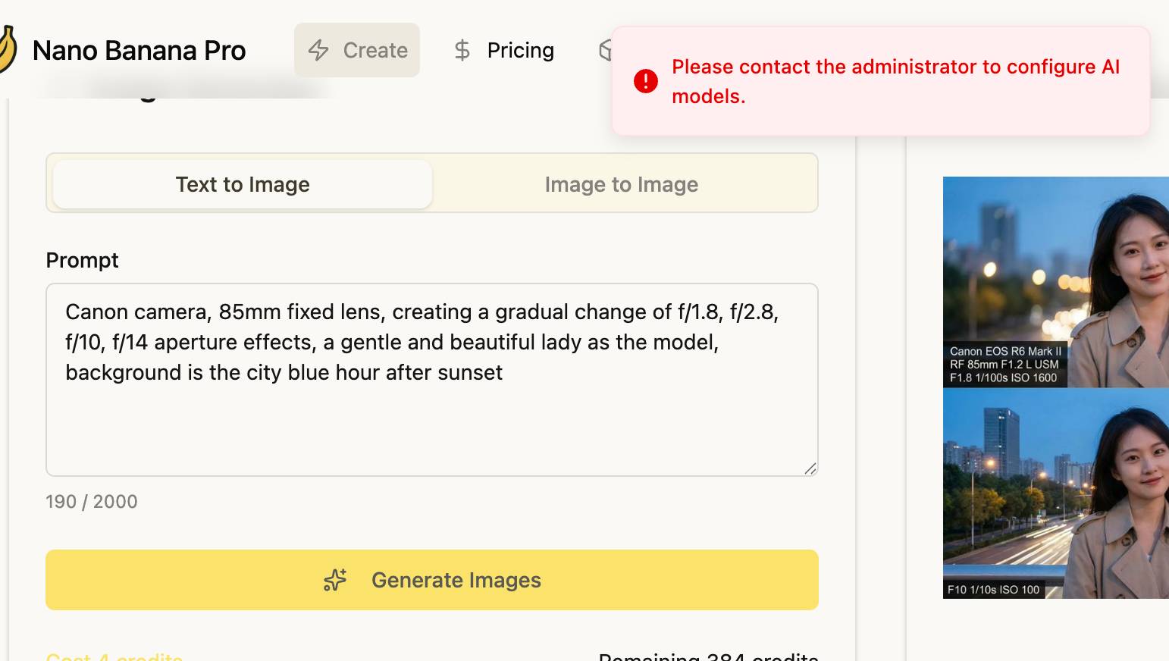Grab the prompt box resize handle

tap(810, 468)
